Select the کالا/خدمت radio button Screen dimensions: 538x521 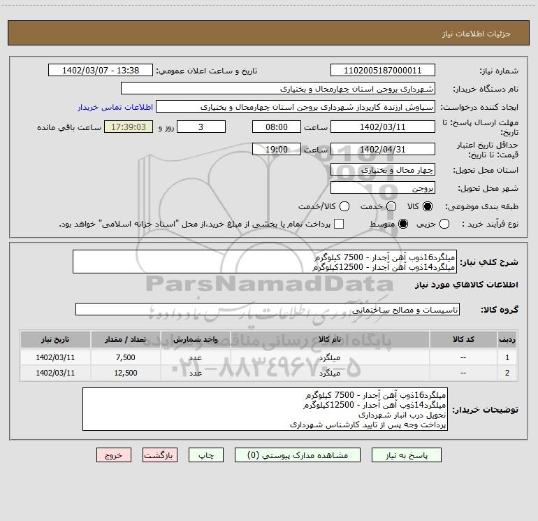coord(344,206)
